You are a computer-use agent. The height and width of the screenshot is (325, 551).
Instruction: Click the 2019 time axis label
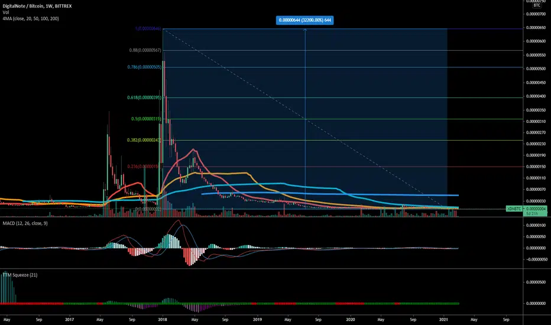coord(258,320)
